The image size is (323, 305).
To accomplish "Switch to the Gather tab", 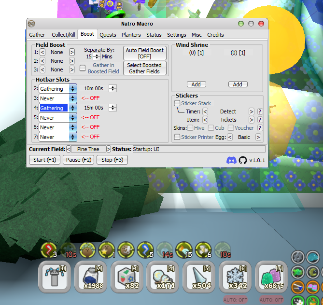I will point(37,35).
